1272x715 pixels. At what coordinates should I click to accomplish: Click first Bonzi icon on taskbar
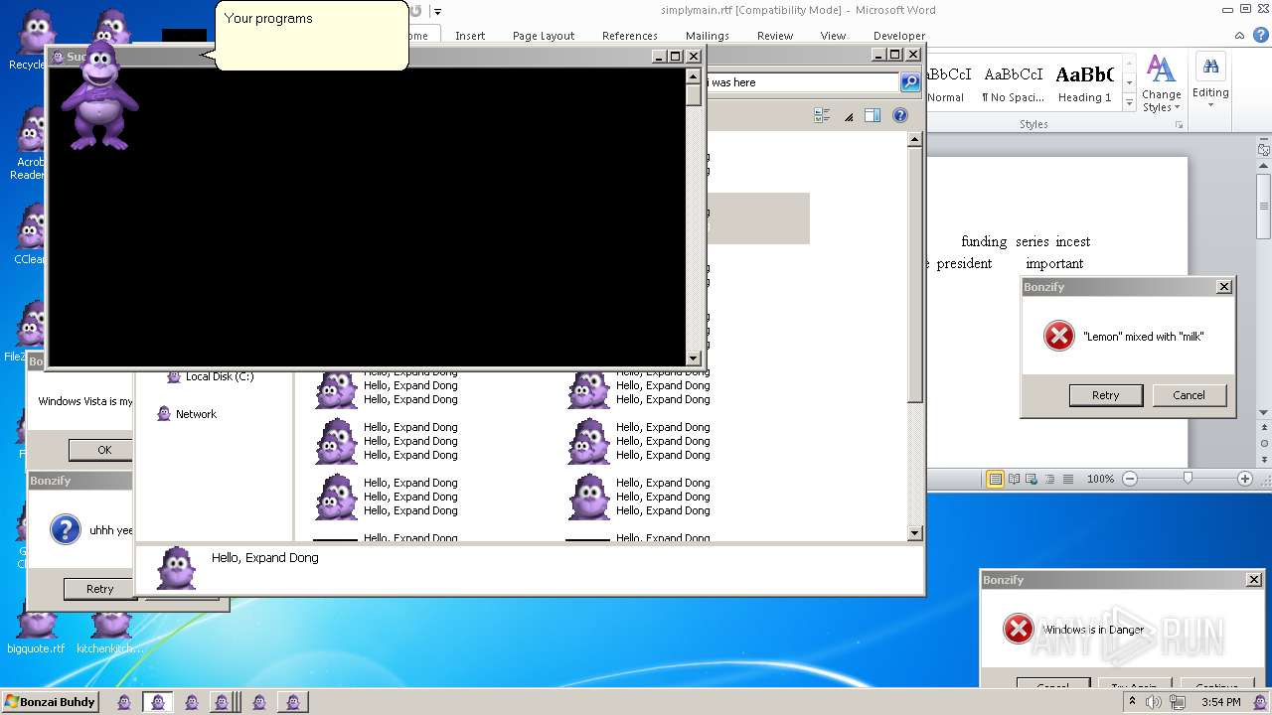coord(124,702)
